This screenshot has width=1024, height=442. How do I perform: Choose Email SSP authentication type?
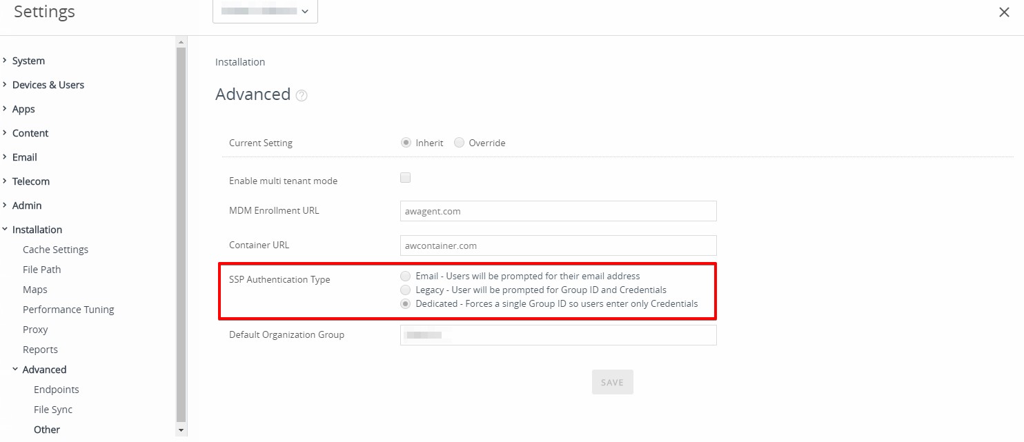click(406, 276)
